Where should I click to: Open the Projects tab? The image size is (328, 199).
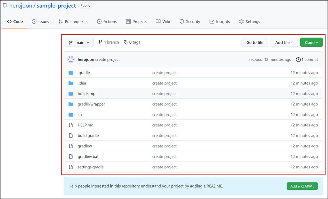(x=136, y=22)
